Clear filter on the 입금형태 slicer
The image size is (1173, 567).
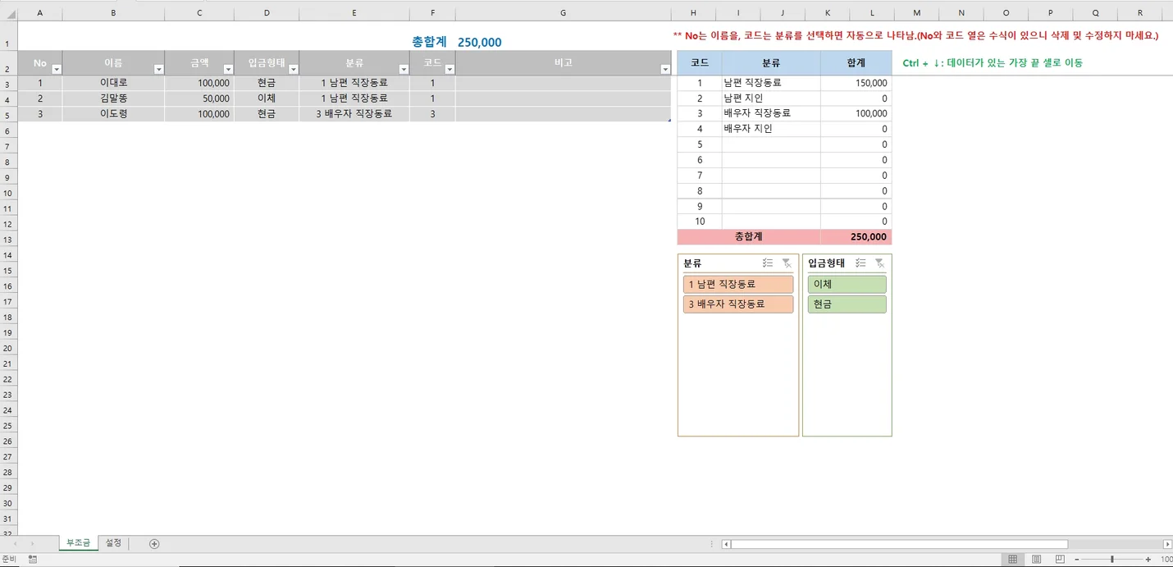click(x=879, y=263)
